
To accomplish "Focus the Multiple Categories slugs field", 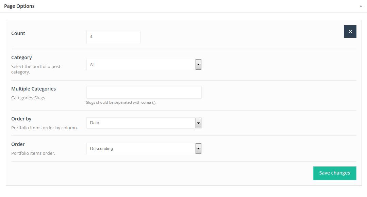I will [x=144, y=92].
